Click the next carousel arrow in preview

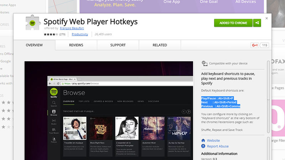189,112
